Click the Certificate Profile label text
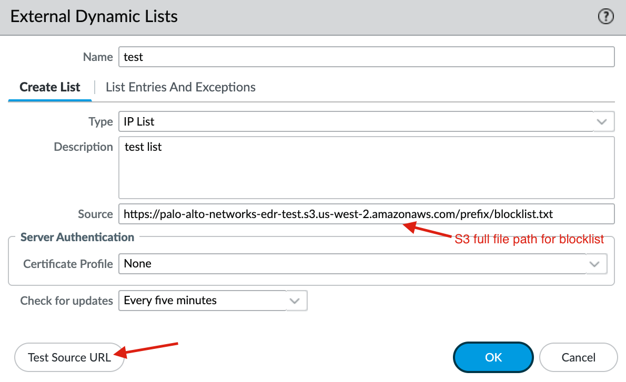The image size is (626, 382). 68,264
